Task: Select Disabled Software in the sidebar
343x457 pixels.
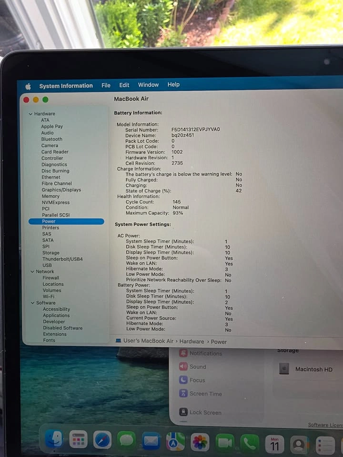Action: click(x=63, y=328)
